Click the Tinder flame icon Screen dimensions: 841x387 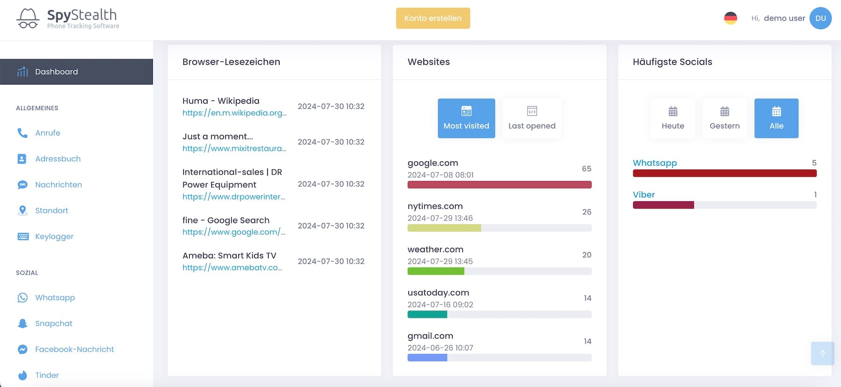tap(22, 375)
